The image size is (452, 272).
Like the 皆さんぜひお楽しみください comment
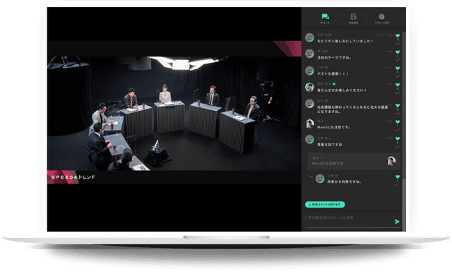398,85
